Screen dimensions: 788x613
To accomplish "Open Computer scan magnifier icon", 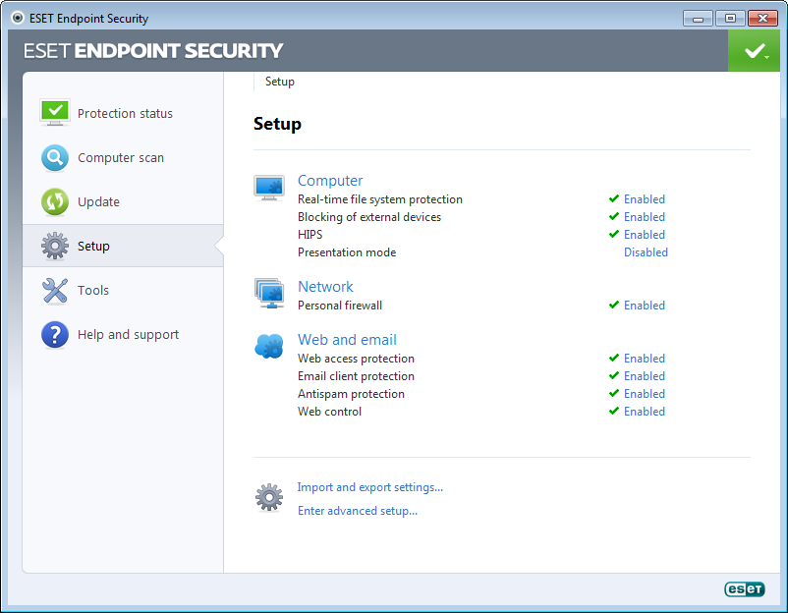I will coord(55,158).
